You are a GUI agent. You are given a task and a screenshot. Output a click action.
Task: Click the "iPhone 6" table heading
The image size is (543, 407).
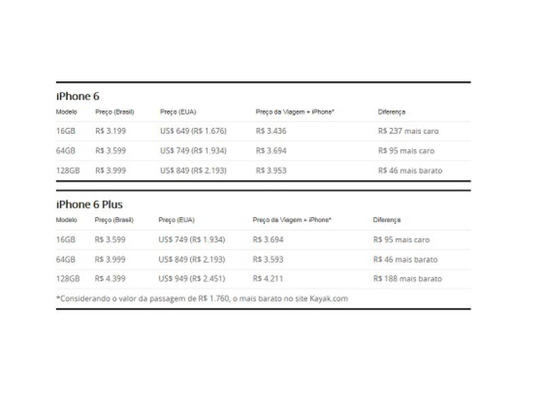point(77,96)
